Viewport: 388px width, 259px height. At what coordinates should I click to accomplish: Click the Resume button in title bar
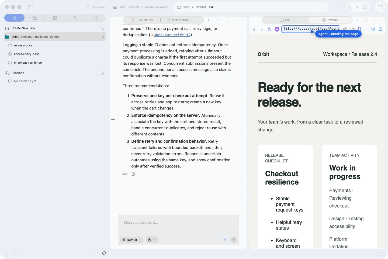click(96, 7)
